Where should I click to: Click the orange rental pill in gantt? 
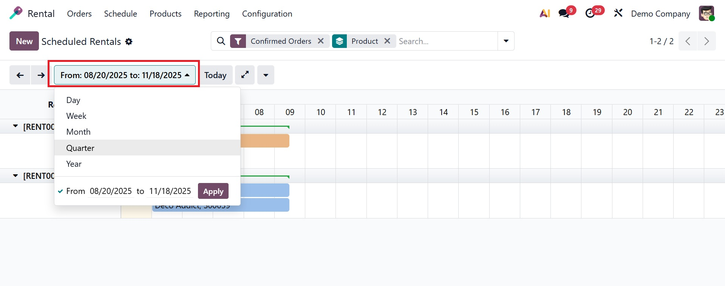pyautogui.click(x=265, y=141)
